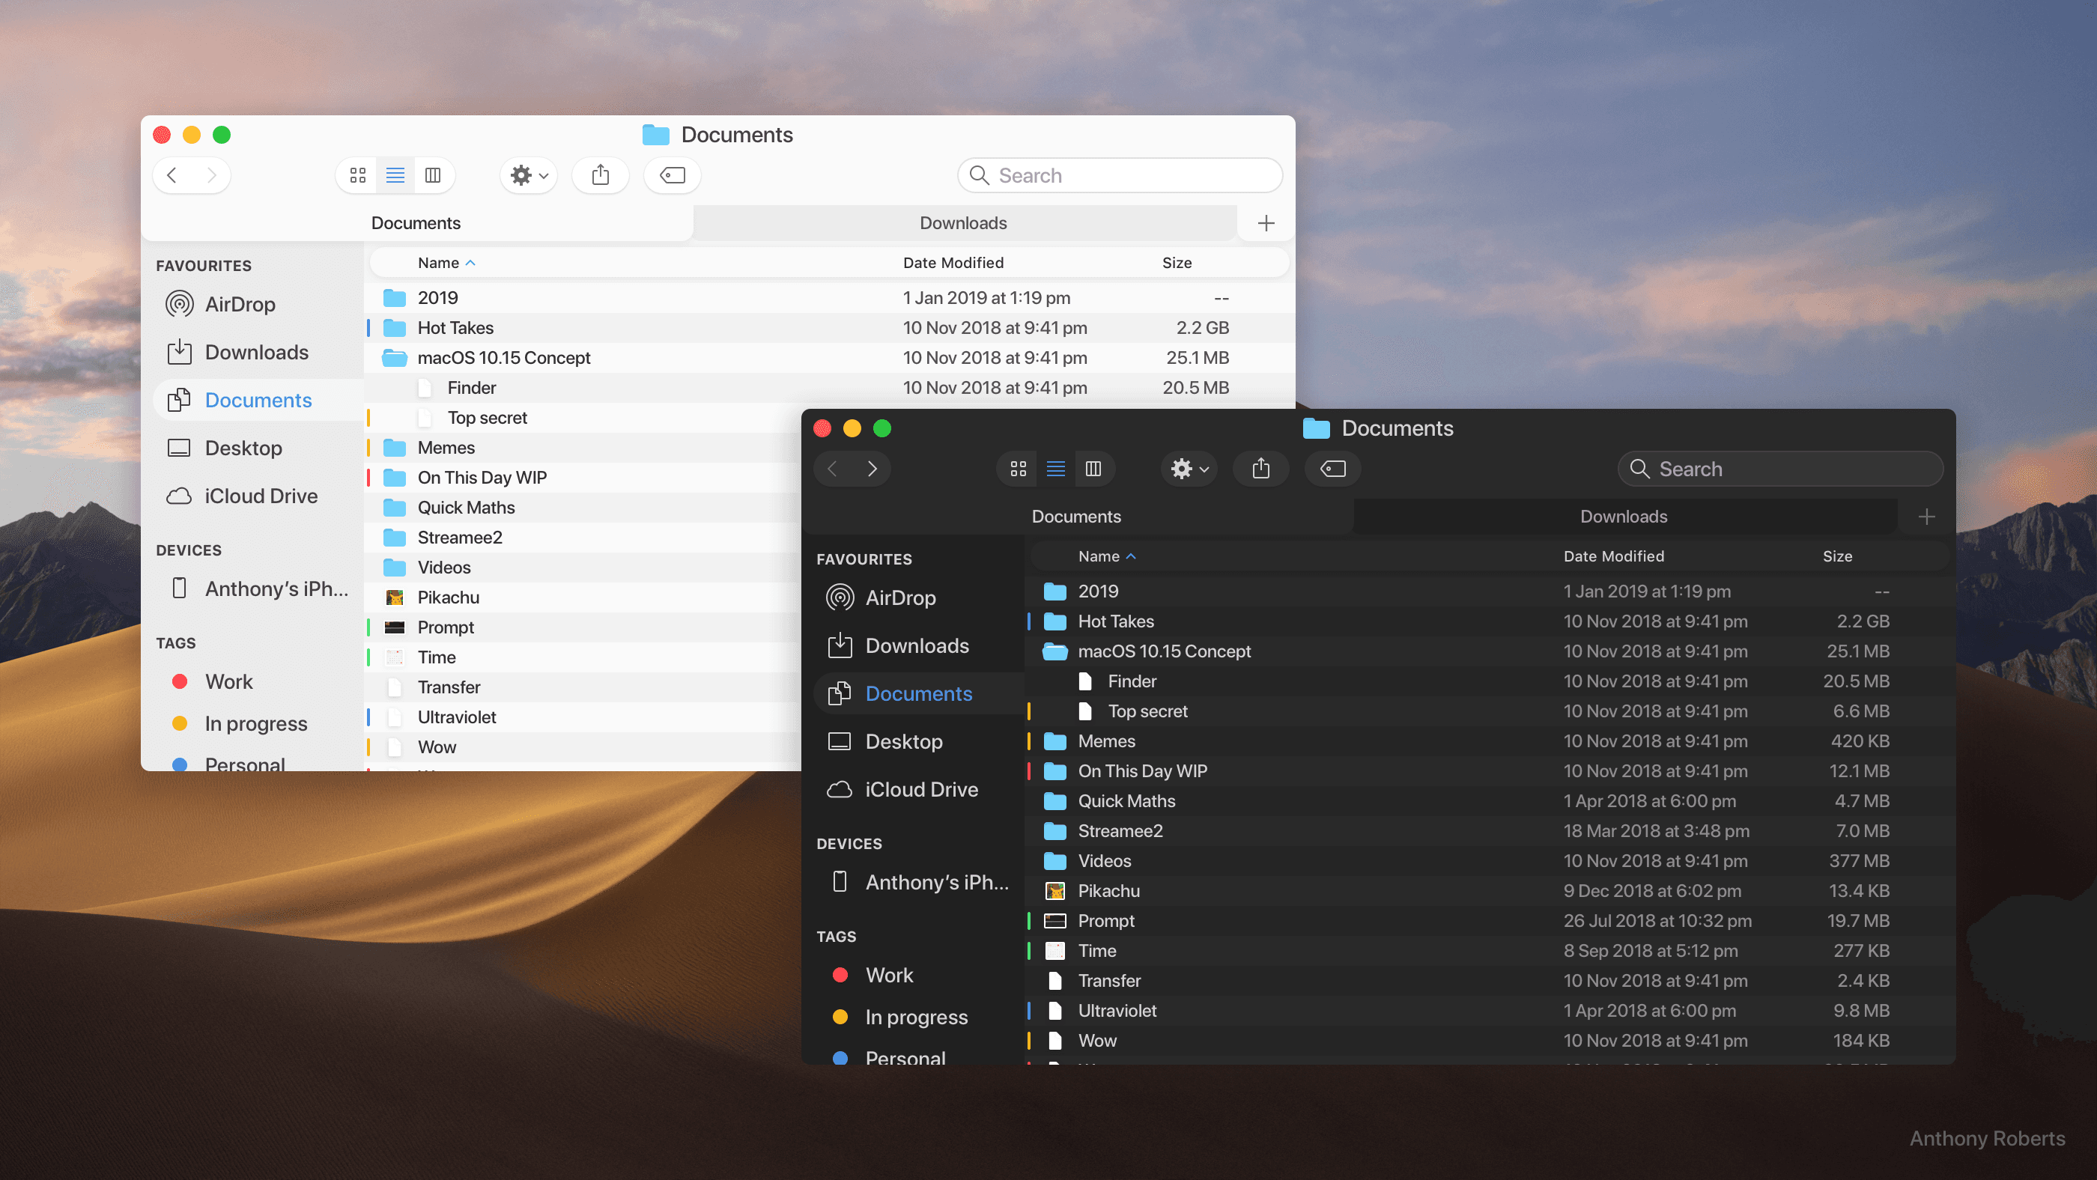This screenshot has height=1180, width=2097.
Task: Switch to column view in the light Finder window
Action: 433,175
